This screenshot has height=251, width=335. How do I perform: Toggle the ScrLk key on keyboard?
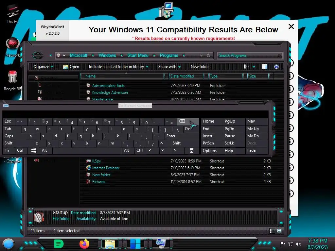tap(234, 143)
